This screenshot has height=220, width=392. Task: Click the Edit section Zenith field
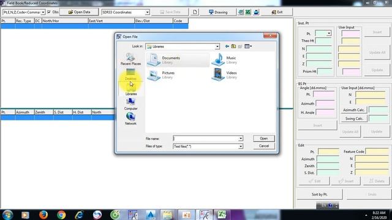tap(328, 166)
